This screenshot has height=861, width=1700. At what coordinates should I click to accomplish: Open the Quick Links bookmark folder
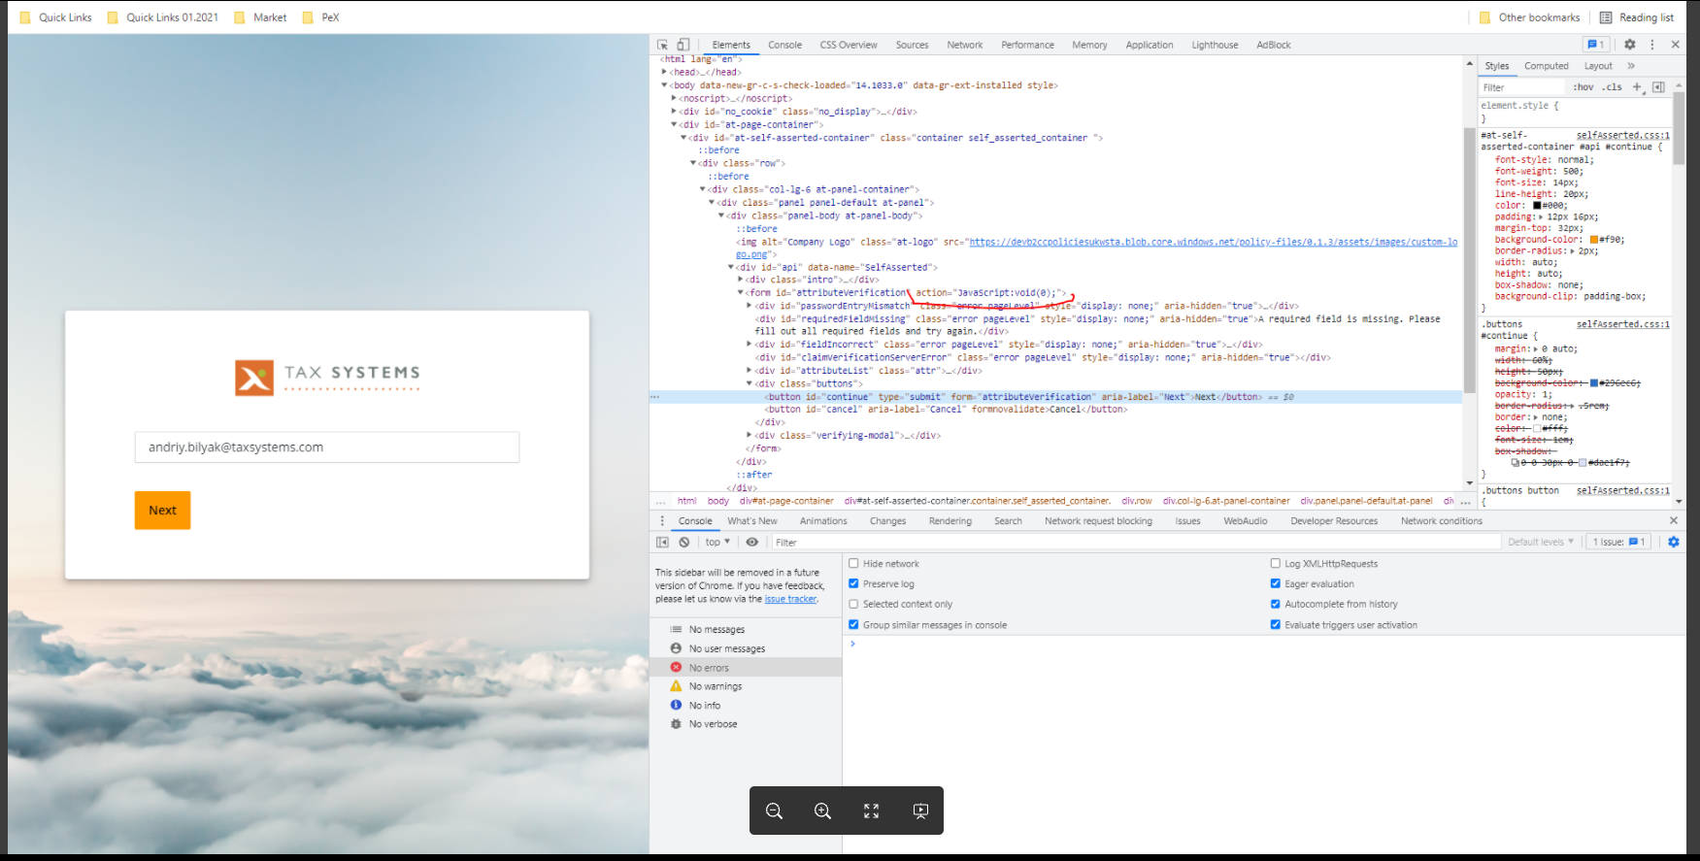coord(55,17)
